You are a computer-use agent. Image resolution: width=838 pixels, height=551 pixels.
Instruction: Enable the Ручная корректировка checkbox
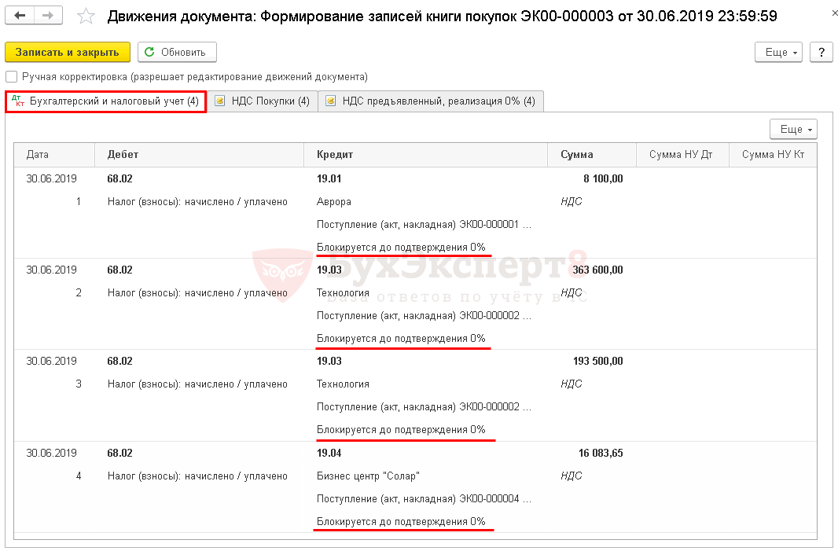(11, 77)
